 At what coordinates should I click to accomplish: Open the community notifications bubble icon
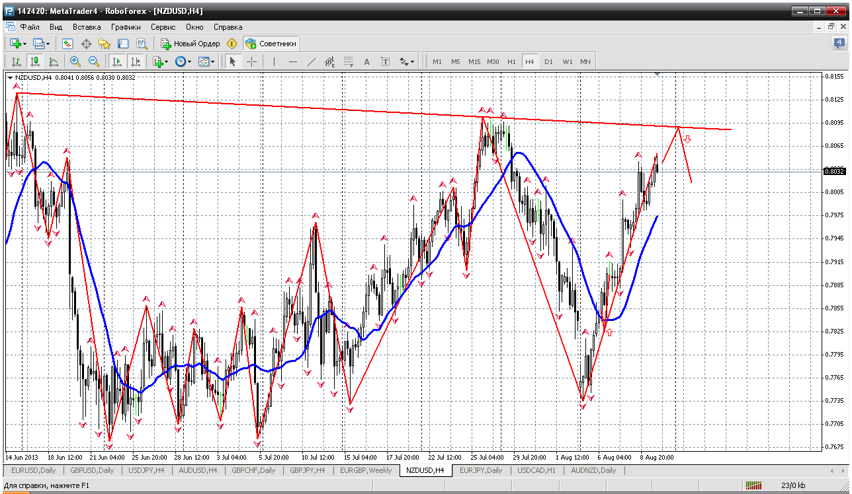tap(839, 44)
